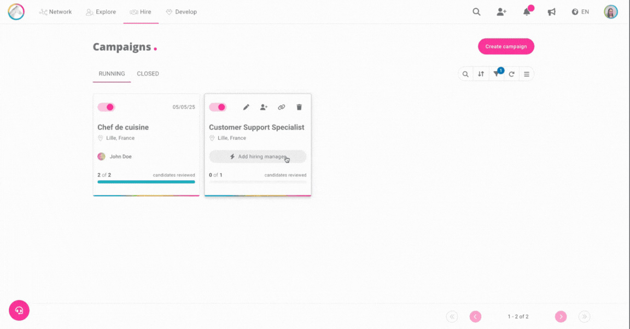Click the refresh campaigns icon
This screenshot has height=329, width=630.
511,74
